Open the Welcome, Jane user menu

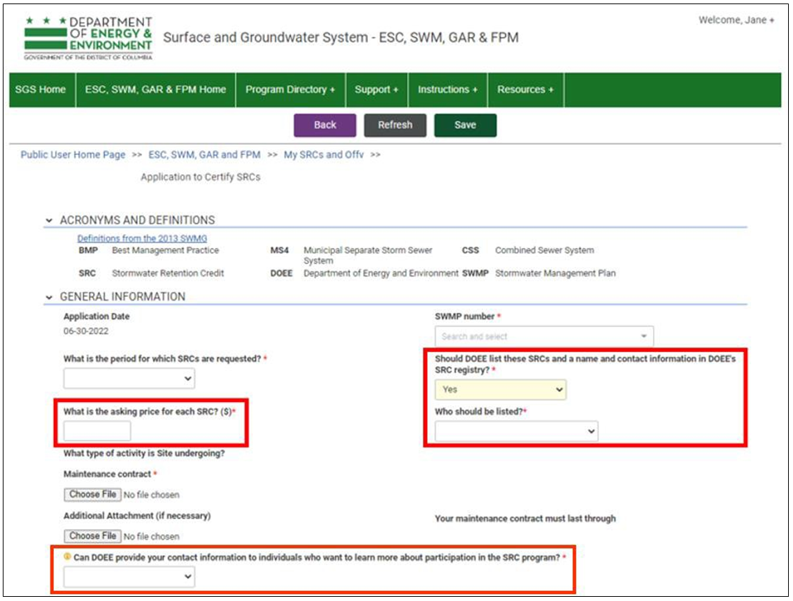click(x=736, y=20)
